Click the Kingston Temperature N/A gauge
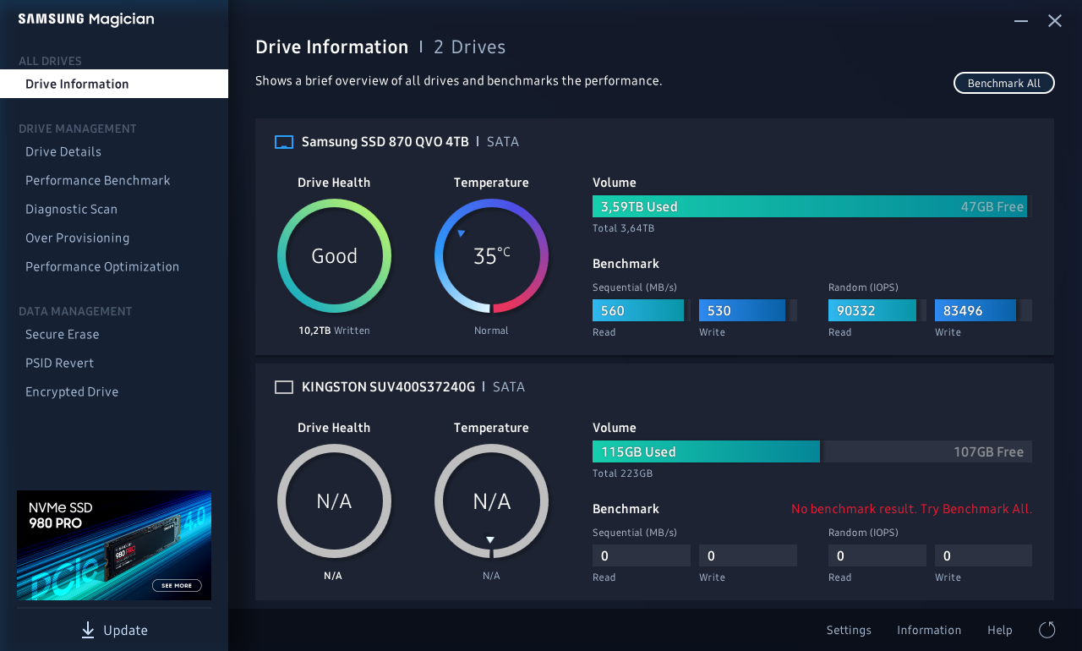This screenshot has width=1082, height=651. click(x=491, y=501)
